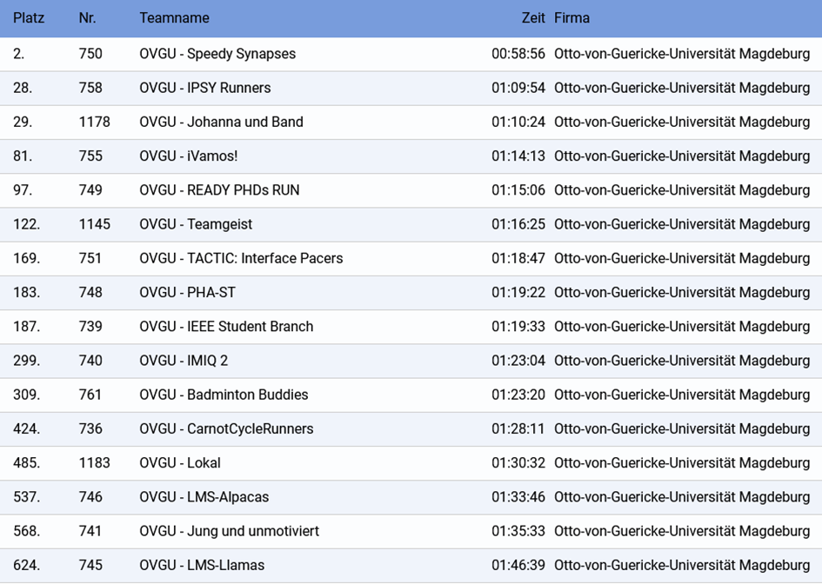The width and height of the screenshot is (822, 584).
Task: Click the Nr. column header
Action: pyautogui.click(x=88, y=18)
